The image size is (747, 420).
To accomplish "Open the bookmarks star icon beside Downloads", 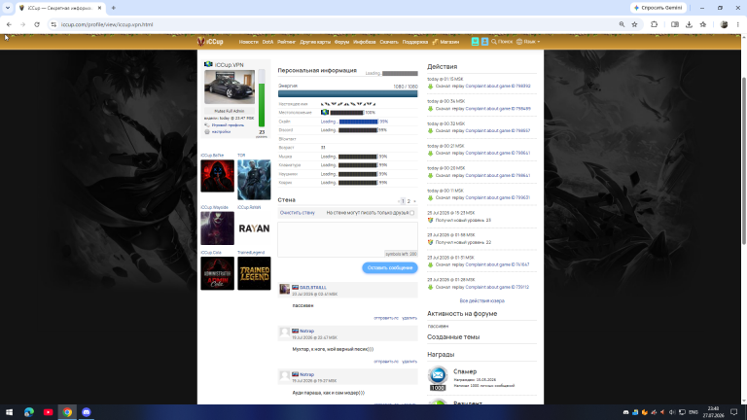I will (703, 24).
